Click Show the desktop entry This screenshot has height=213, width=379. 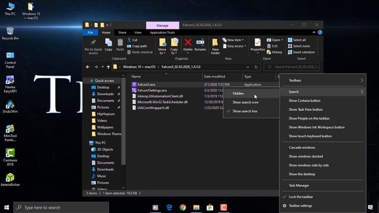point(323,174)
